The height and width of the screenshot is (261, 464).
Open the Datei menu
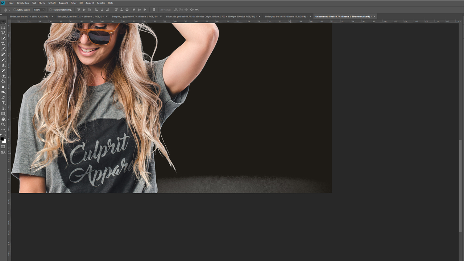pyautogui.click(x=12, y=3)
